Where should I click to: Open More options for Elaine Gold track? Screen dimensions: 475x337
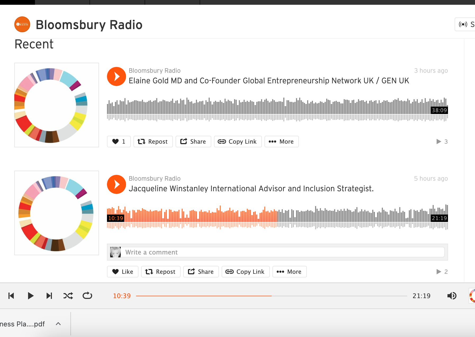(x=282, y=142)
